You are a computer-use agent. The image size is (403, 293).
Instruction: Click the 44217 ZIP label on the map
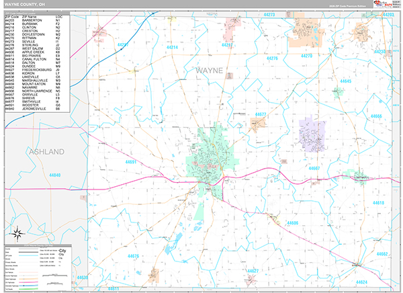click(x=227, y=45)
